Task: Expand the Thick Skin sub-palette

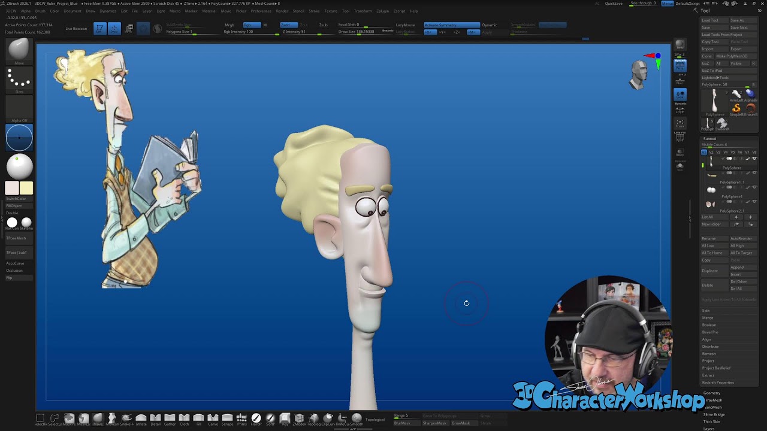Action: [x=712, y=421]
